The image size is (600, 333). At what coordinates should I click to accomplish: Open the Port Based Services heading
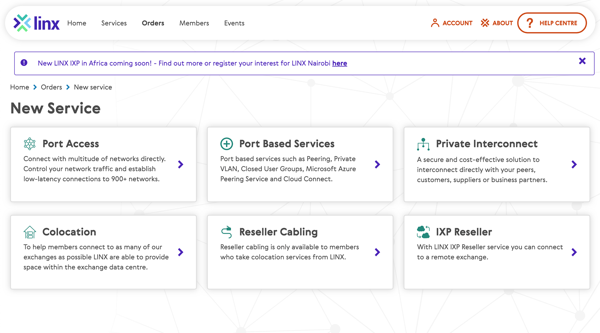tap(287, 144)
